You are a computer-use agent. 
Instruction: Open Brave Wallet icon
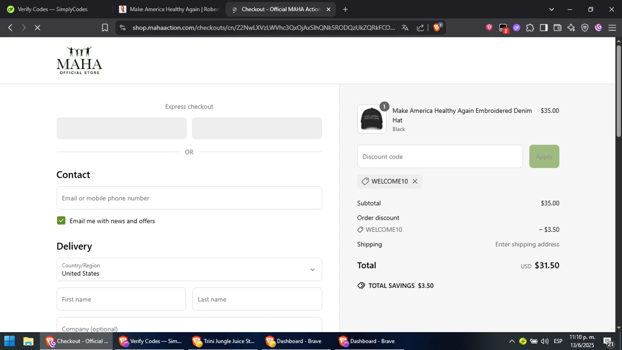(x=557, y=27)
